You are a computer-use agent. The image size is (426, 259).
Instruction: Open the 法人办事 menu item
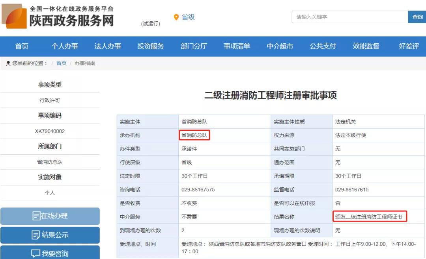108,46
